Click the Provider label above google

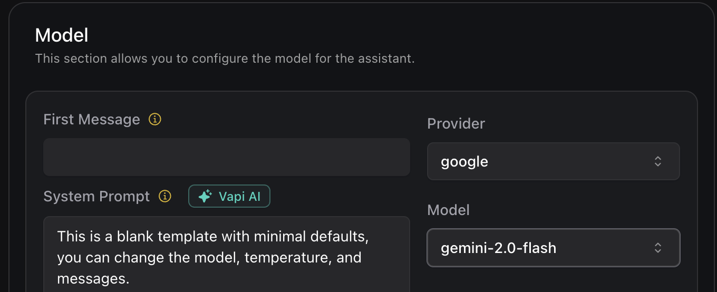[456, 123]
